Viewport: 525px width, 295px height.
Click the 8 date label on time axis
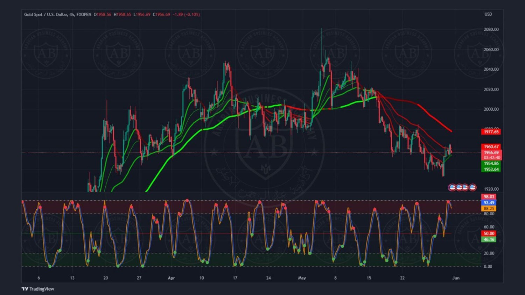click(x=335, y=278)
